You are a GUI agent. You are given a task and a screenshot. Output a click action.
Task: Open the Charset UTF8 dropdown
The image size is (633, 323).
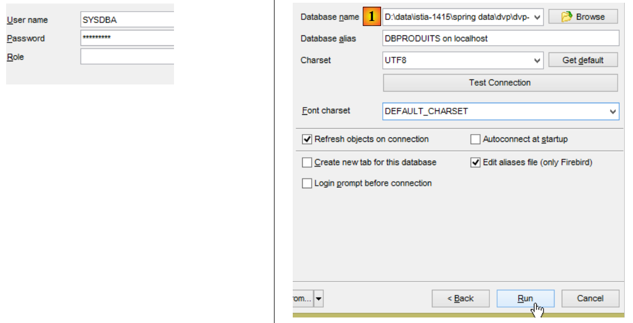pos(538,60)
